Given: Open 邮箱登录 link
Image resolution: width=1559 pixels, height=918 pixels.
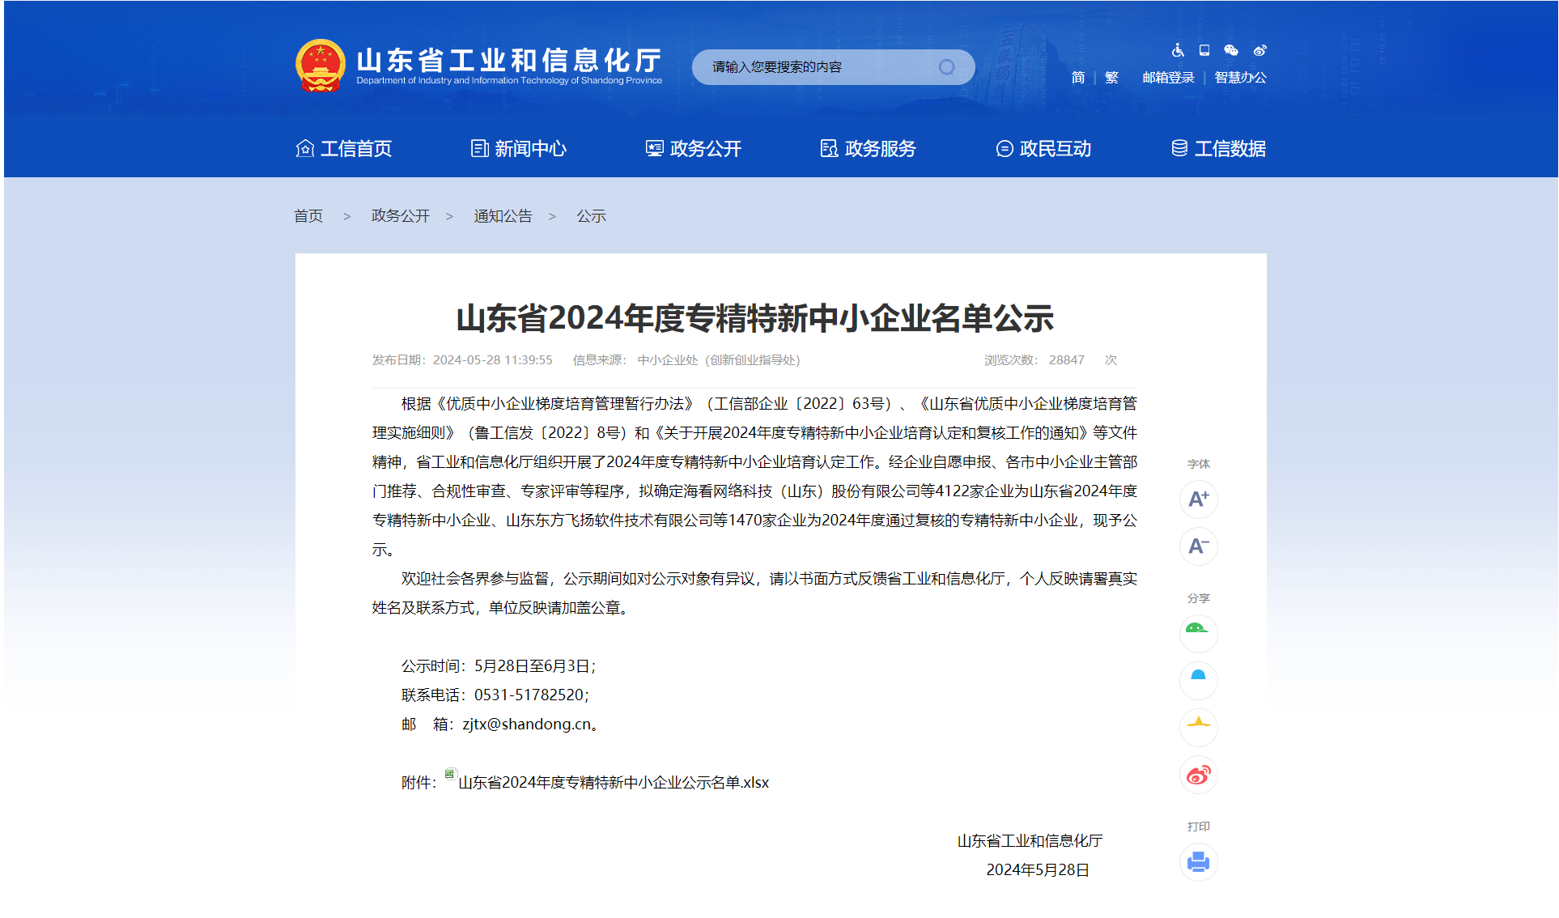Looking at the screenshot, I should [x=1169, y=78].
